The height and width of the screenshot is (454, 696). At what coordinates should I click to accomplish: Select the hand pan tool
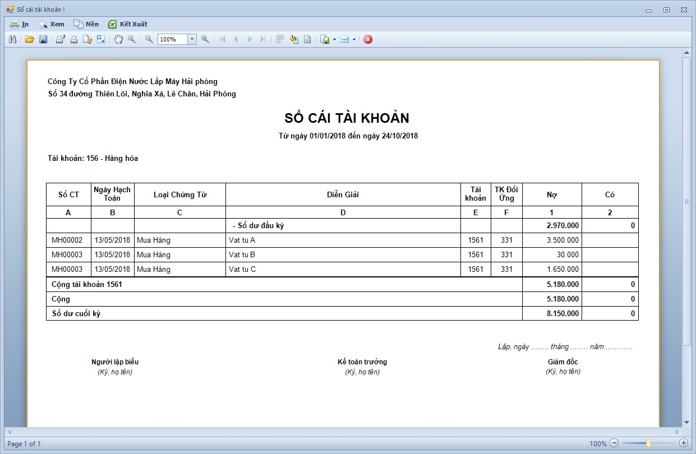[118, 39]
